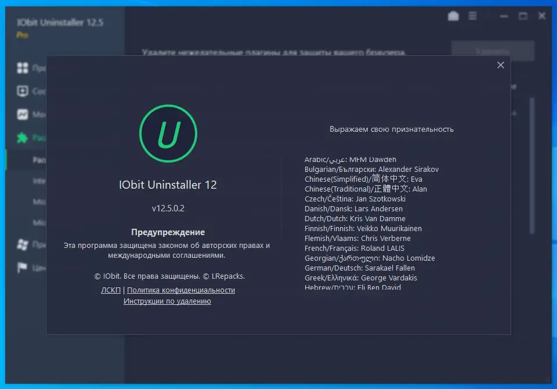Screen dimensions: 557x389
Task: Close the acknowledgments dialog
Action: (500, 65)
